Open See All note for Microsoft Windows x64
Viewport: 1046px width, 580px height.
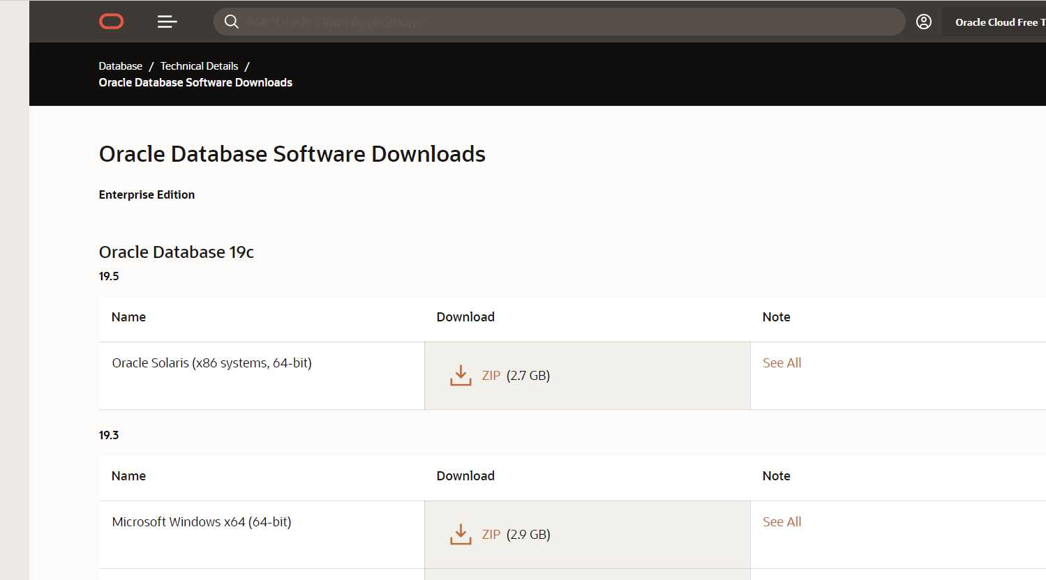coord(782,521)
